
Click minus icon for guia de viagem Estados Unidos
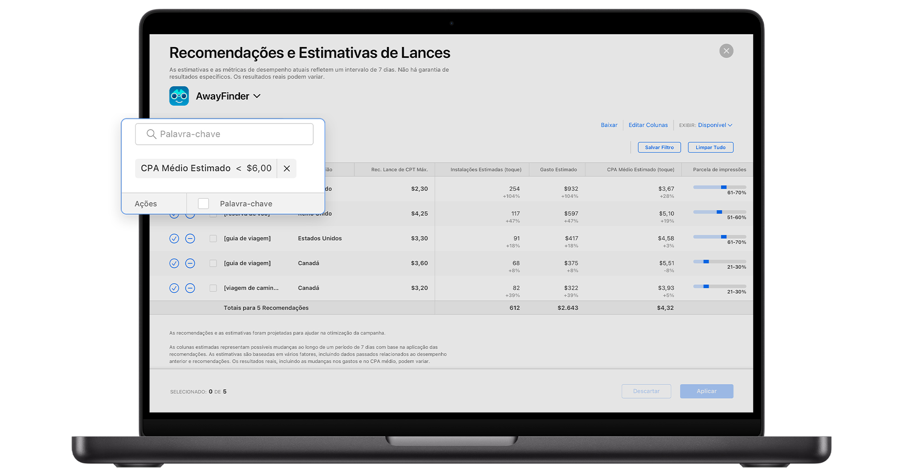[190, 238]
